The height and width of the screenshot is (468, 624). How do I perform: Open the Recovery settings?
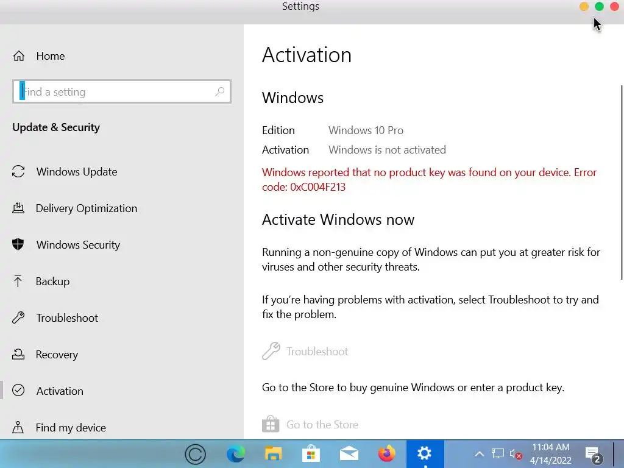[122, 355]
